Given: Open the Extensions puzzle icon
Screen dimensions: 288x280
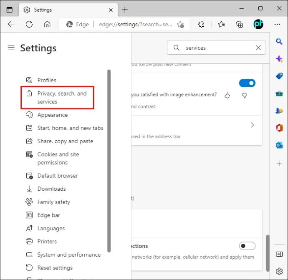Looking at the screenshot, I should [201, 24].
